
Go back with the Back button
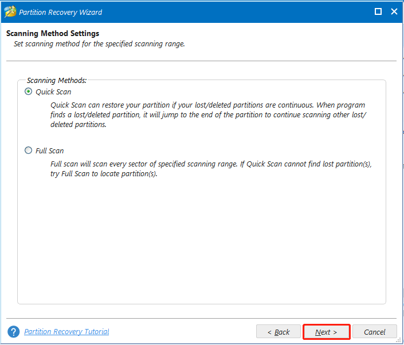click(x=279, y=332)
